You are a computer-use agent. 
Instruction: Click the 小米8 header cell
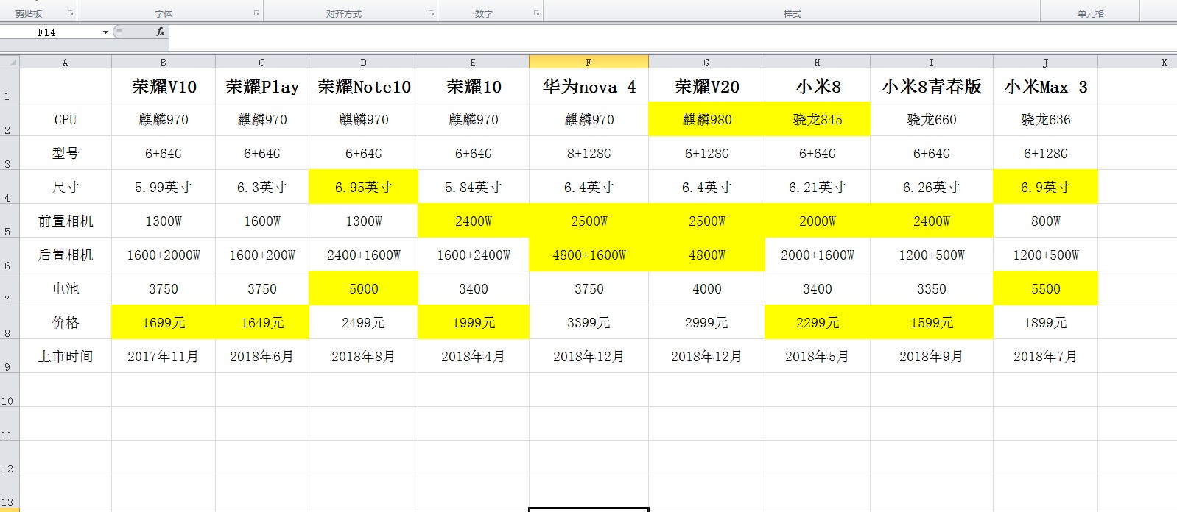[x=818, y=86]
